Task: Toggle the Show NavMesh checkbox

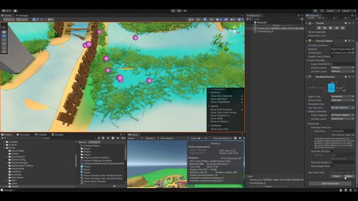Action: 242,99
